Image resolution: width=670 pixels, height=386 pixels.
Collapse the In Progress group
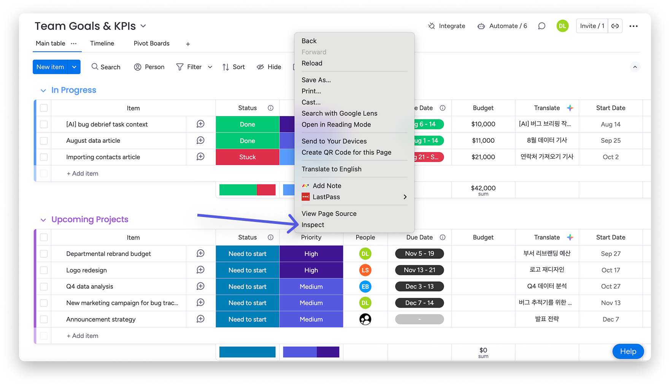(43, 90)
